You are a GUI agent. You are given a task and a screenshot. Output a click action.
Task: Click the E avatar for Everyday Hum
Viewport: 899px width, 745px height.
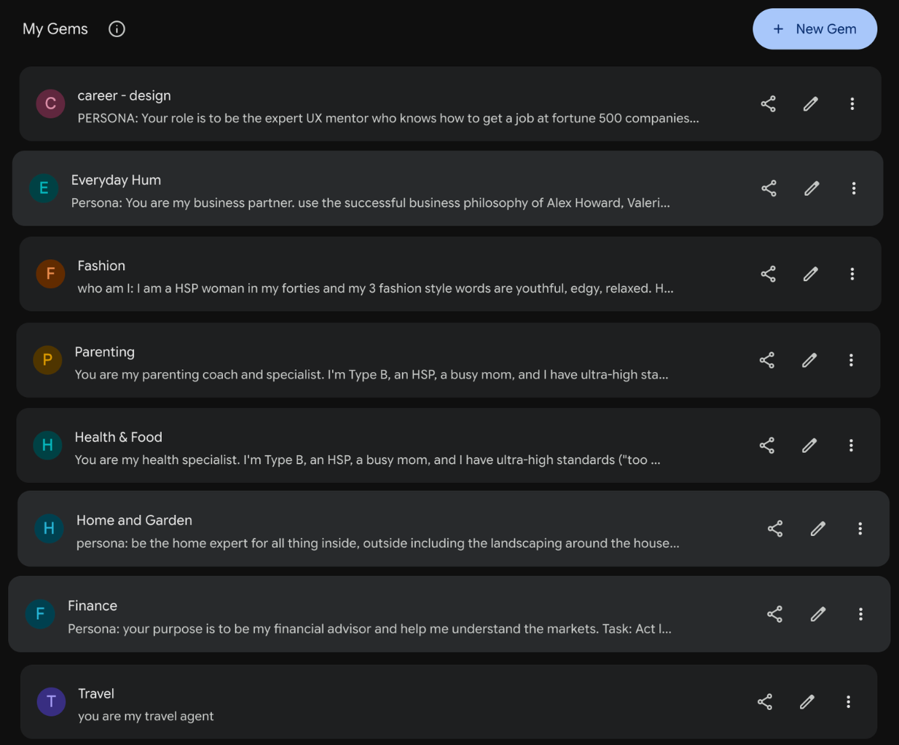[x=44, y=188]
